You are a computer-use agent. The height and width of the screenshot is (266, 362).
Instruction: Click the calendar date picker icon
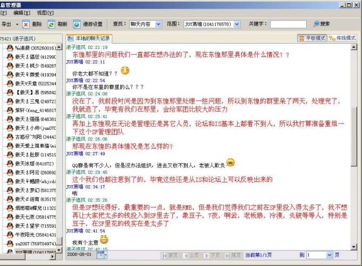click(101, 255)
